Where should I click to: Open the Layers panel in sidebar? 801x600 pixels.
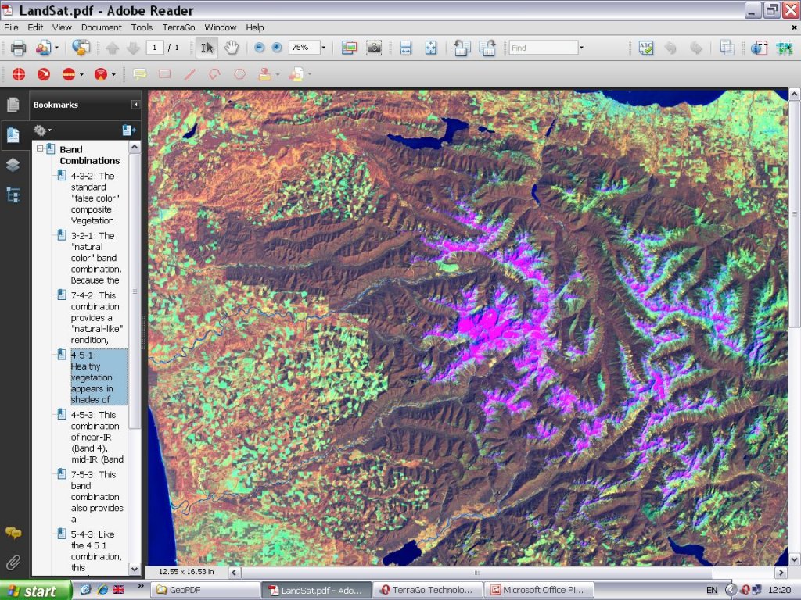(x=13, y=165)
